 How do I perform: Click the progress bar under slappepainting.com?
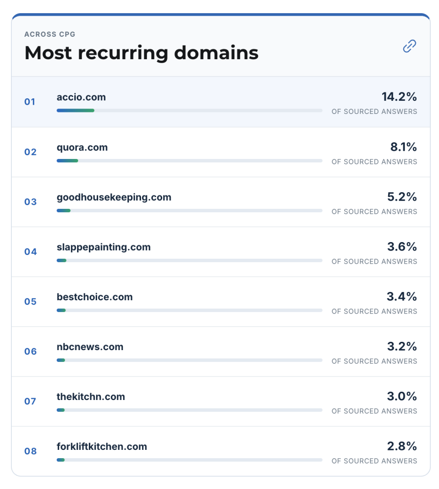tap(189, 261)
